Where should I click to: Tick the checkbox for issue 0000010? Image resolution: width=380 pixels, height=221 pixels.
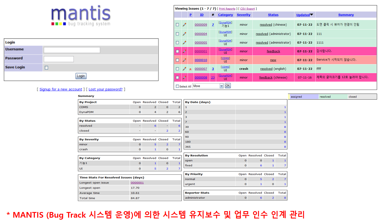(177, 60)
